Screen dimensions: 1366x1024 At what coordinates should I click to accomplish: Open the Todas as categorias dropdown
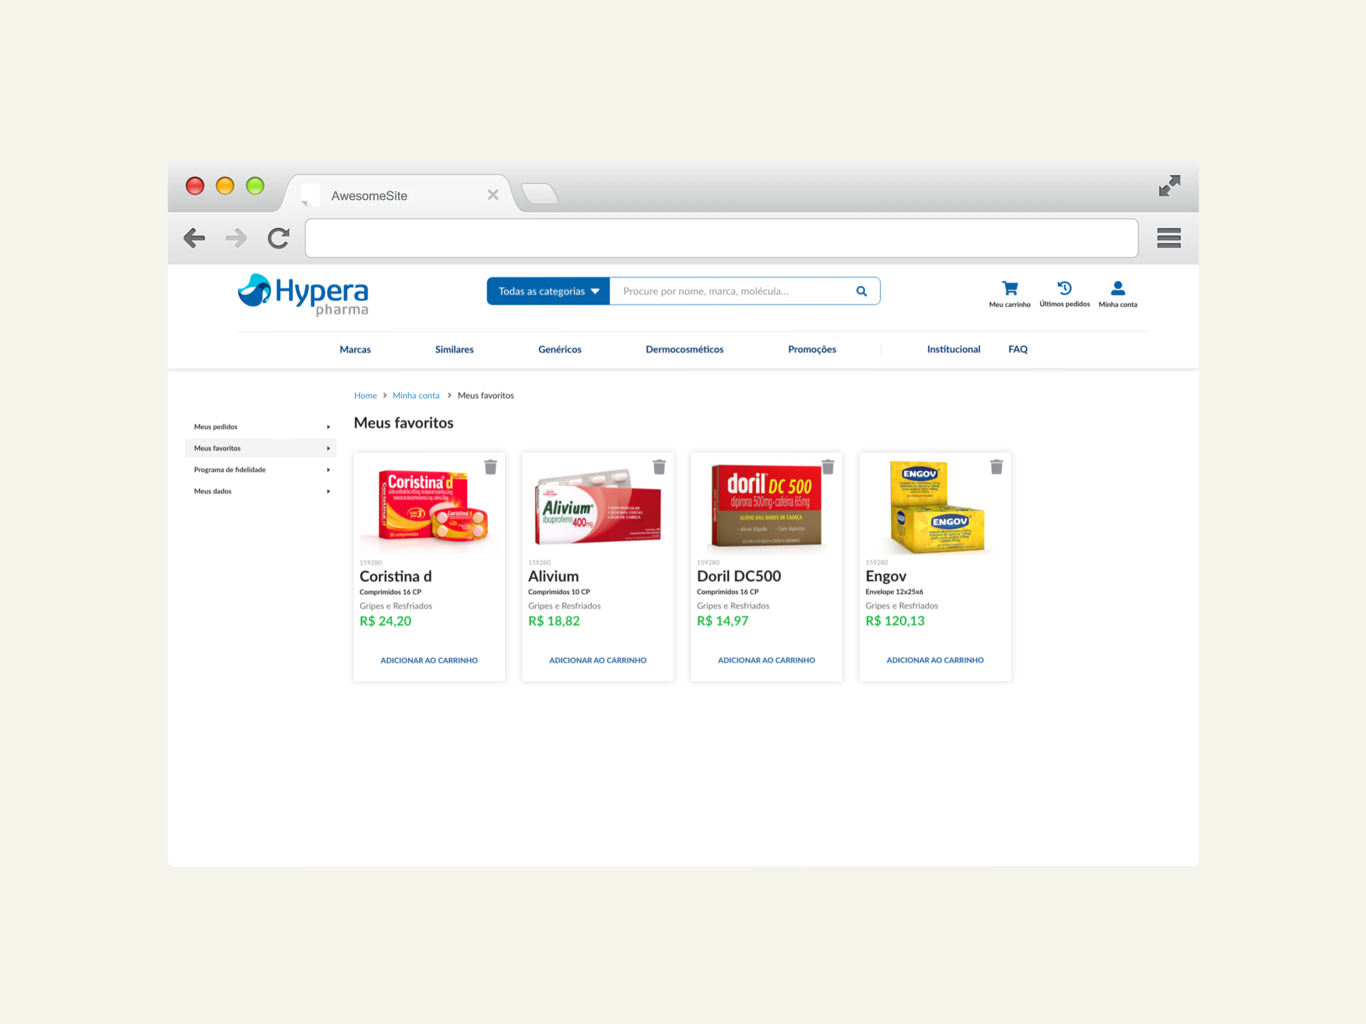(549, 291)
